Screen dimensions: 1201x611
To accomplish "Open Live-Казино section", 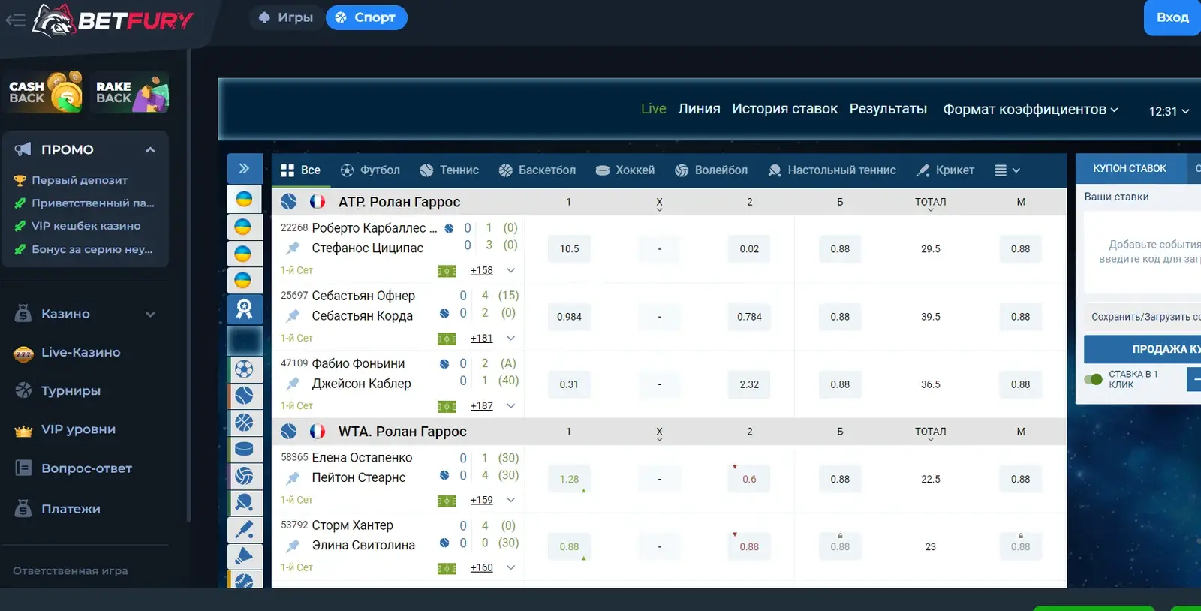I will click(80, 352).
